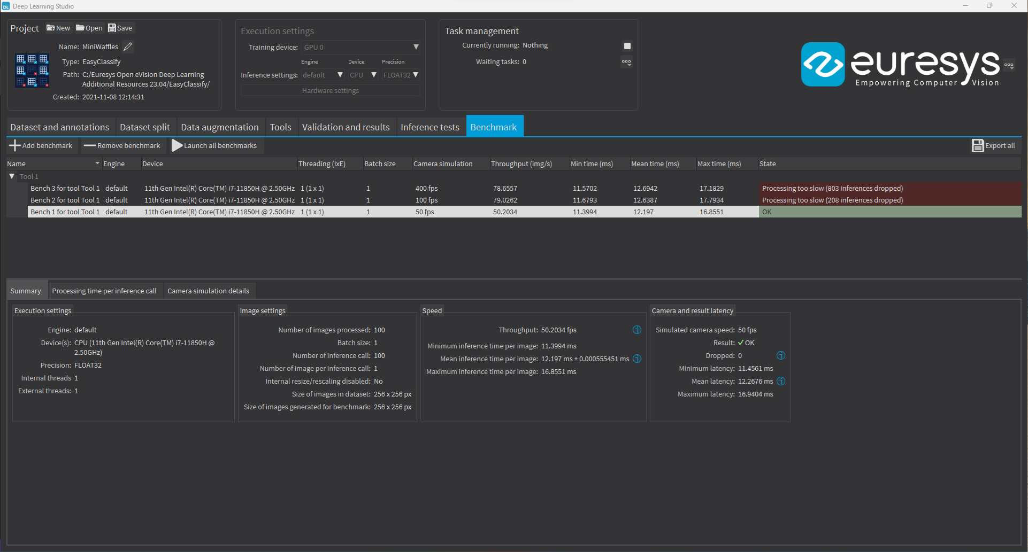The width and height of the screenshot is (1028, 552).
Task: Save the MiniWaffles project
Action: [120, 28]
